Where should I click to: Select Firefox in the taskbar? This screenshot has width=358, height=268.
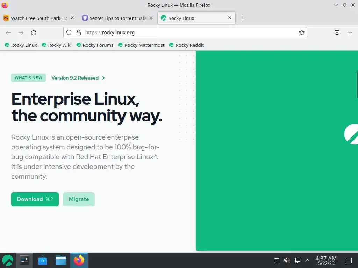(79, 260)
